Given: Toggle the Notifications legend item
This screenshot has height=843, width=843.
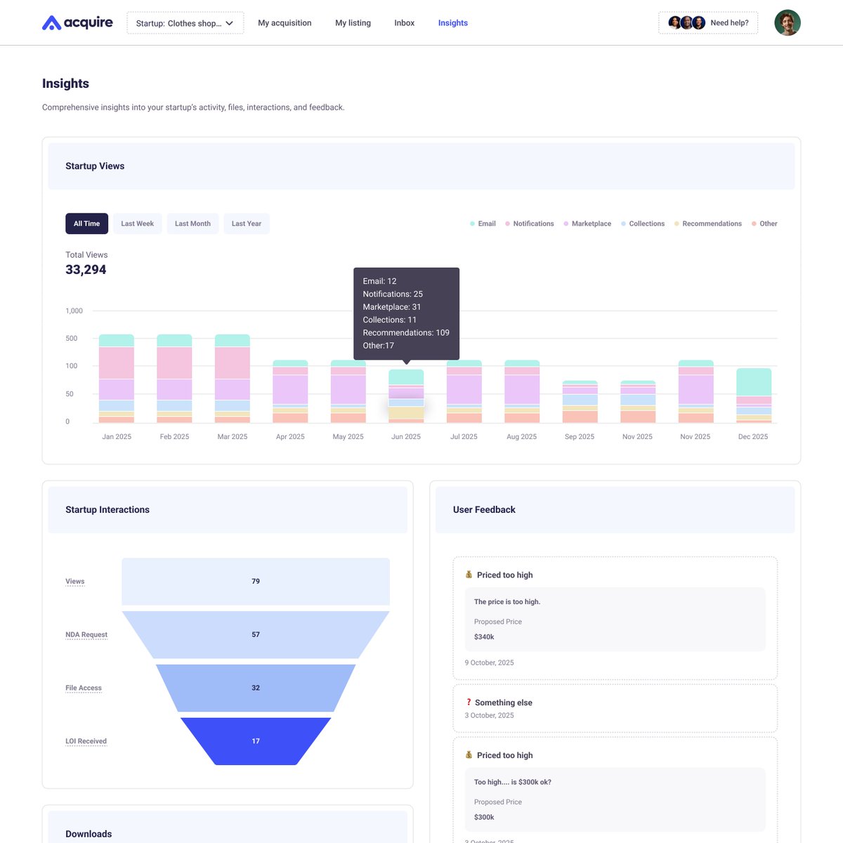Looking at the screenshot, I should point(529,223).
